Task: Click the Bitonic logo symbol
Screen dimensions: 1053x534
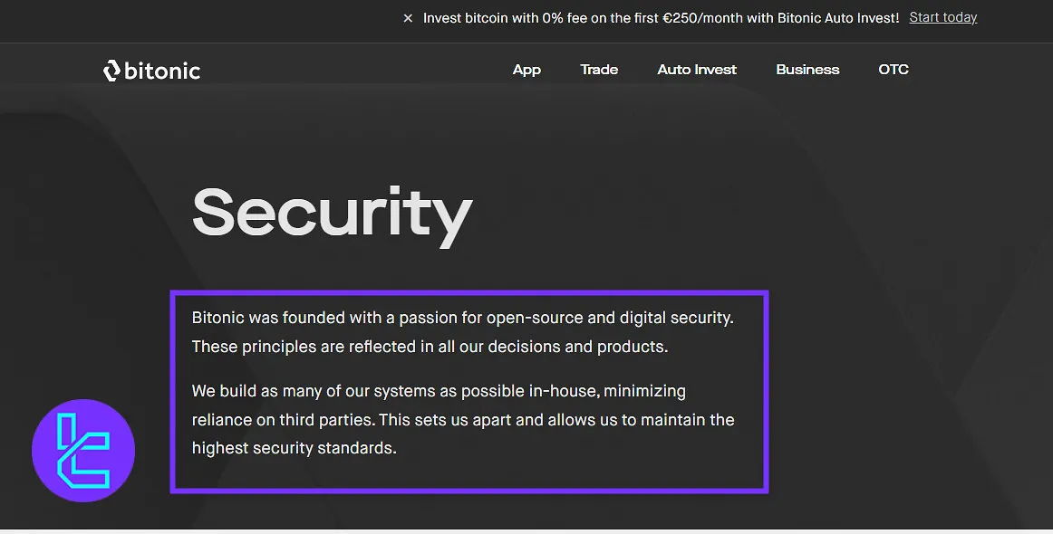Action: click(111, 71)
